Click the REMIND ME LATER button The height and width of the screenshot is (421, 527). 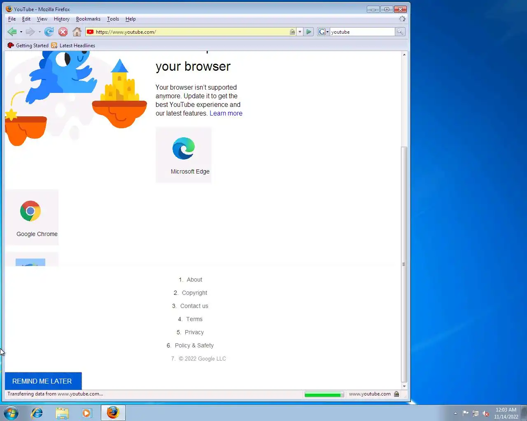(43, 381)
